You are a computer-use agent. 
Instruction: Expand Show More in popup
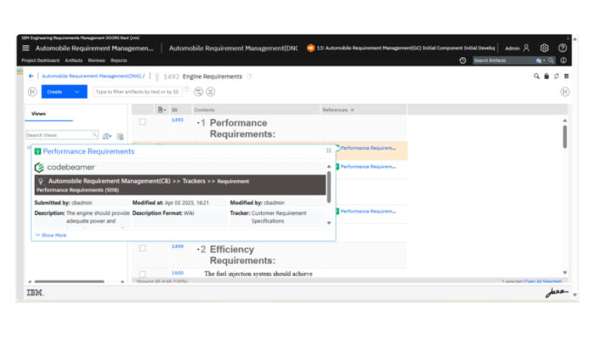tap(51, 235)
